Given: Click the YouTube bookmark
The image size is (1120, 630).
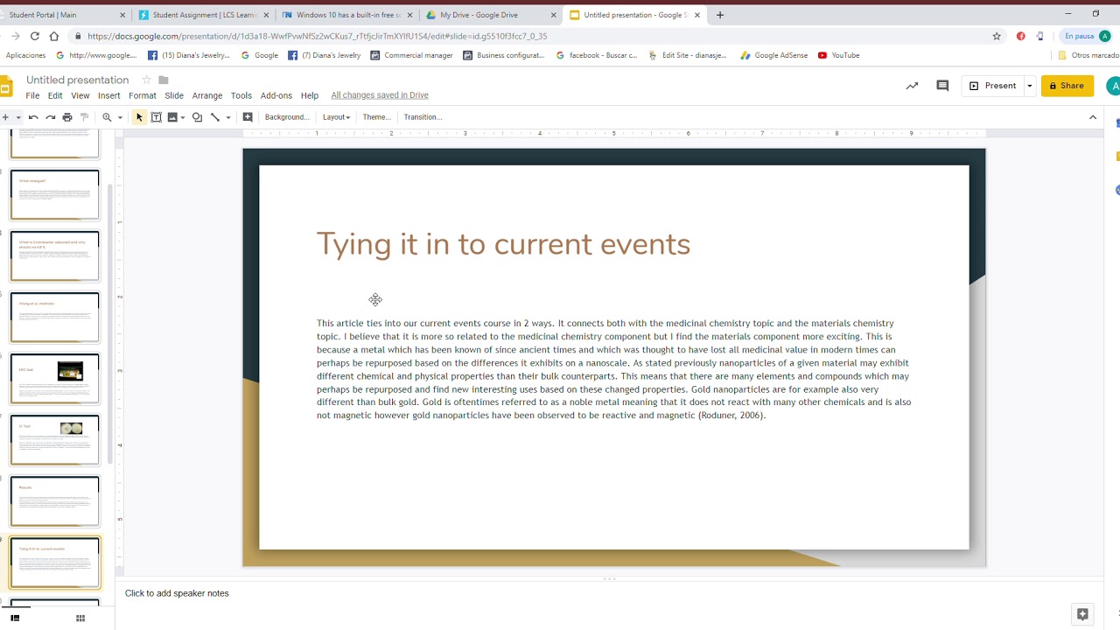Looking at the screenshot, I should [838, 55].
